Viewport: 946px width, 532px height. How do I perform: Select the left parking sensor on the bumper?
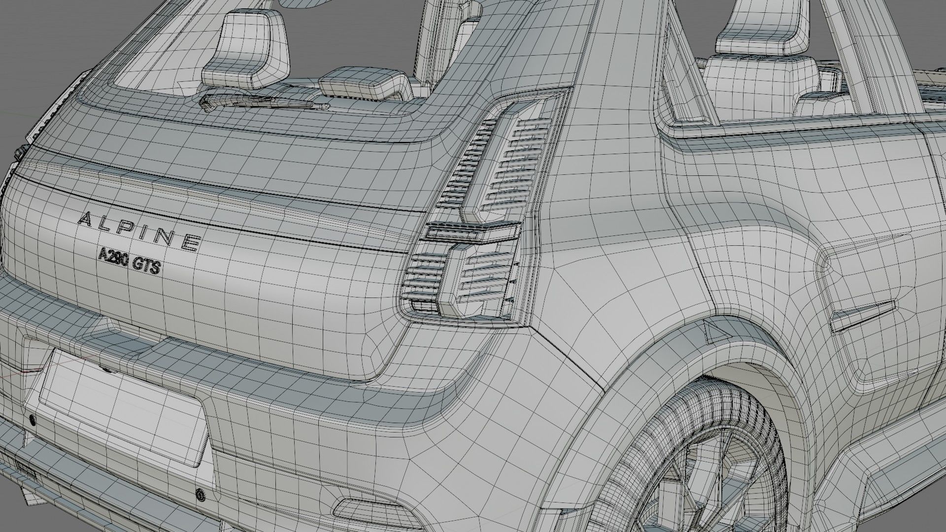click(33, 419)
